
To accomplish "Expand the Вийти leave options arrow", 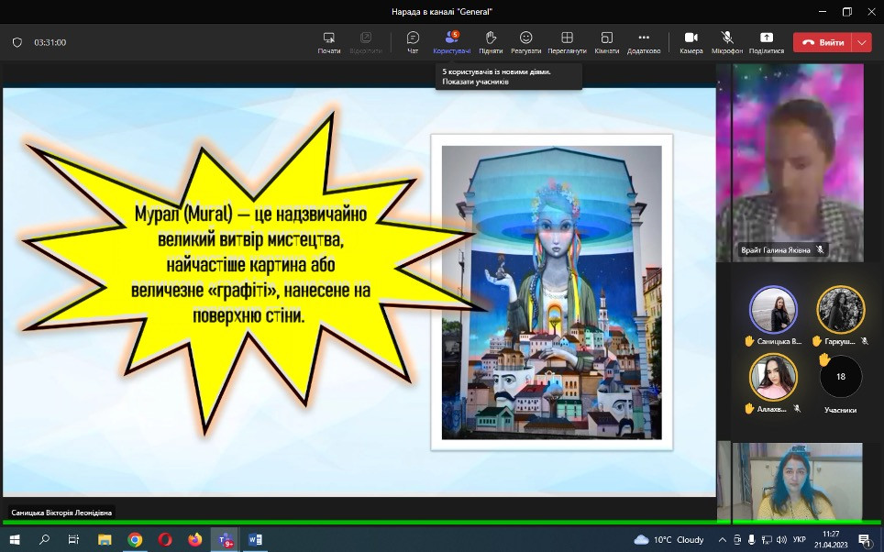I will (861, 42).
